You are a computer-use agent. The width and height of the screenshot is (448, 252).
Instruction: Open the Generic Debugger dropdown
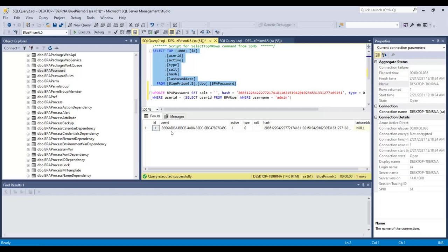pos(294,25)
